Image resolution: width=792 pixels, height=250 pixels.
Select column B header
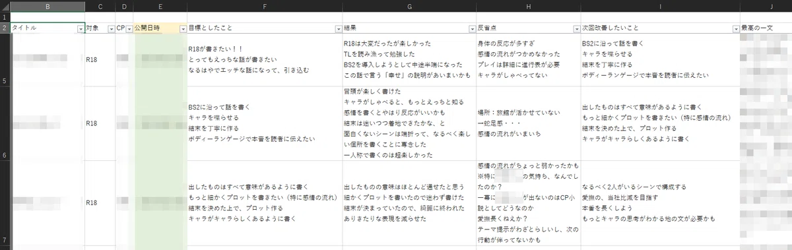48,6
